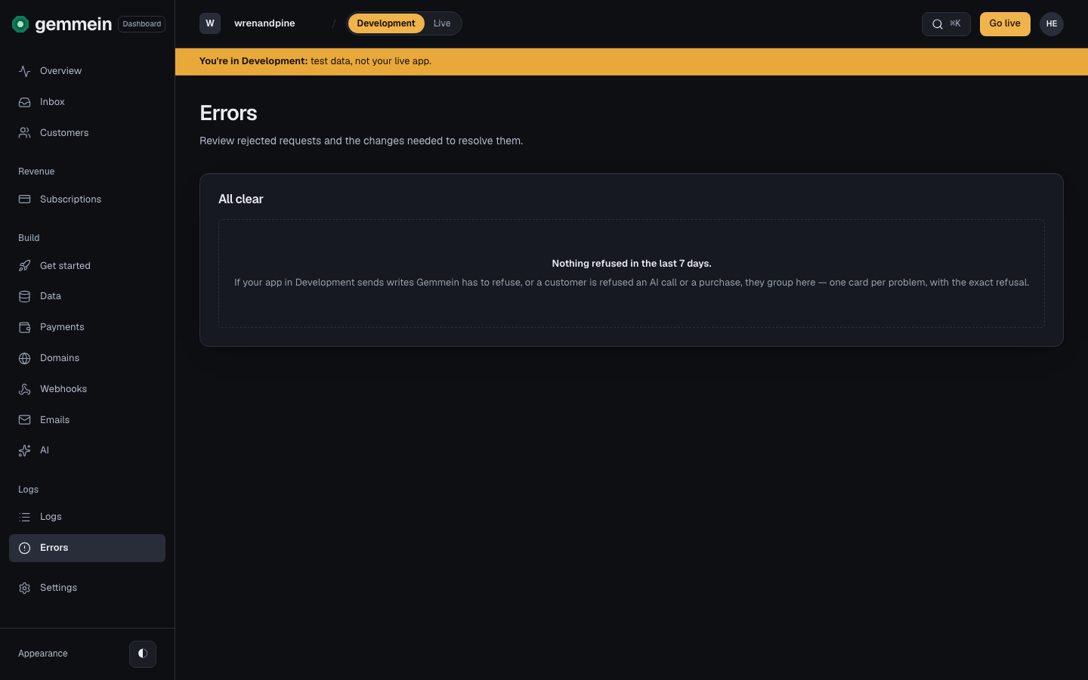Click the search magnifier icon

click(x=937, y=24)
